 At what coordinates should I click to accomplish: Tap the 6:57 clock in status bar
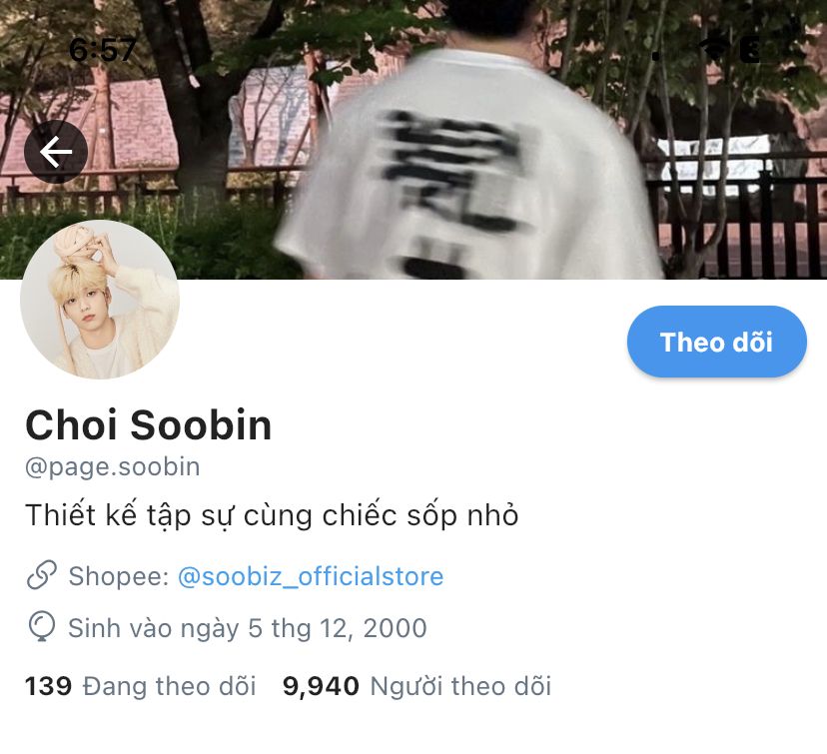coord(102,50)
